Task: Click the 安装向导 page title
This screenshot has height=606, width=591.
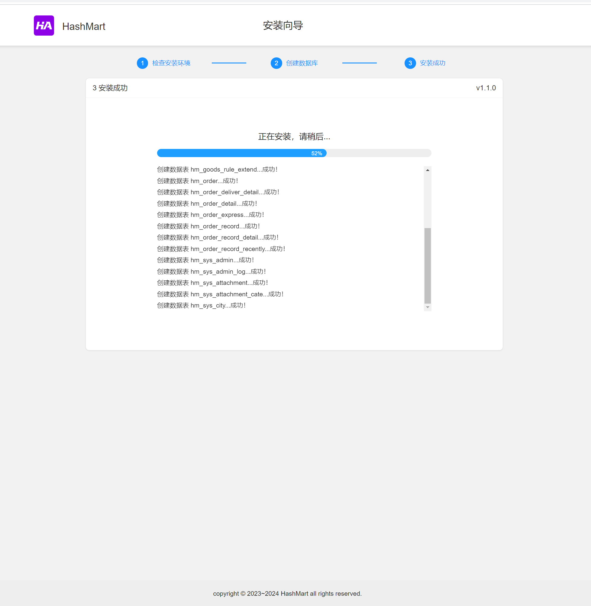Action: click(283, 25)
